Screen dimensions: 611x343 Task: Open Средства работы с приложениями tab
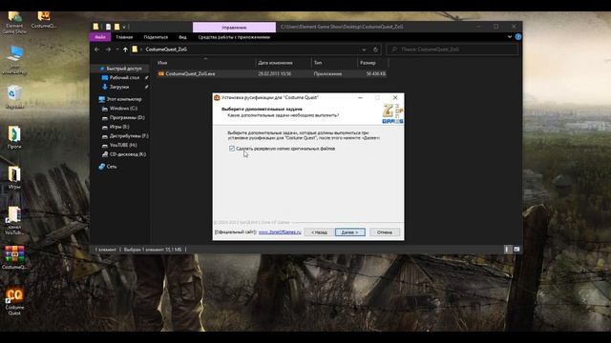coord(234,37)
